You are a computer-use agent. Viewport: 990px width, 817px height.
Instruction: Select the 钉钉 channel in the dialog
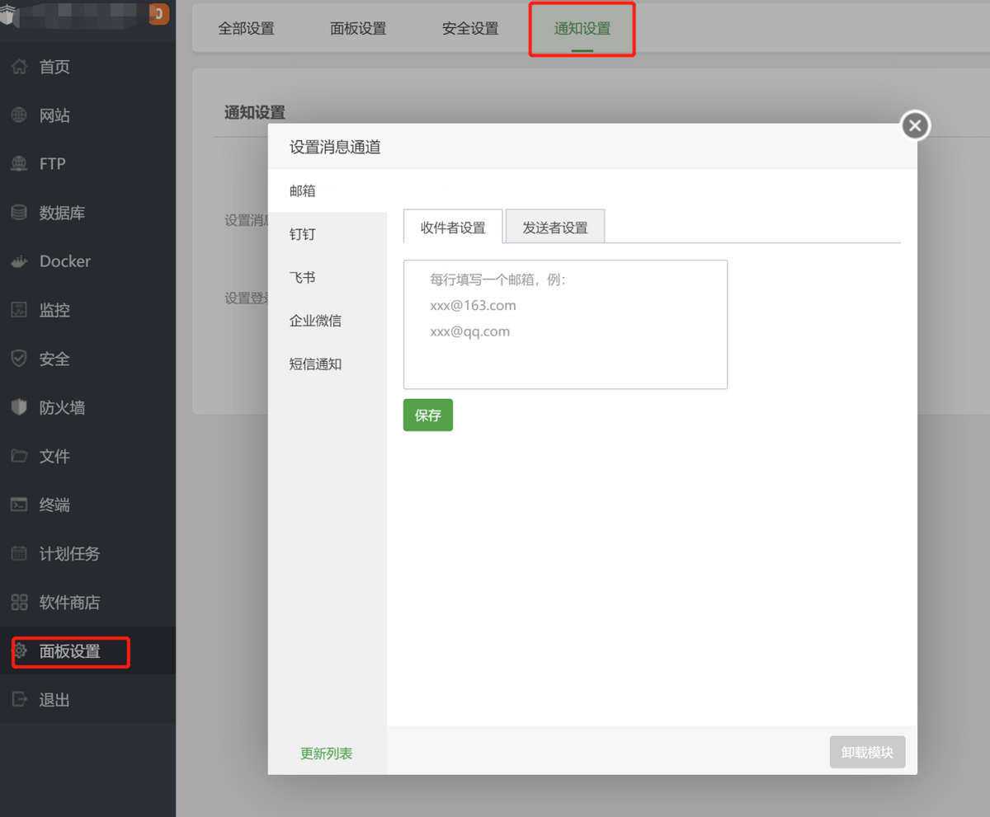point(327,234)
